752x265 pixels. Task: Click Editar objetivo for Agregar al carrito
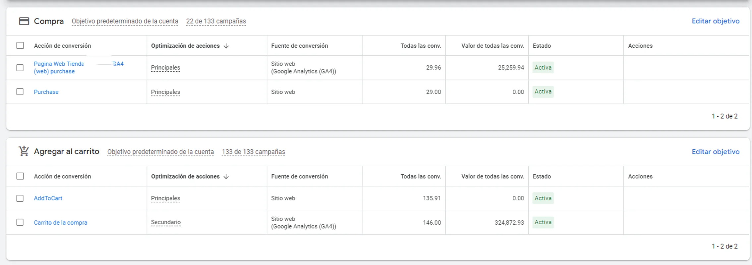click(x=715, y=151)
